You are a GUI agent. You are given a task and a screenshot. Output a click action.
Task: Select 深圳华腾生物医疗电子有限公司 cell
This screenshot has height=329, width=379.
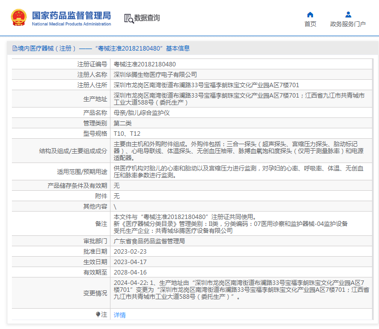(x=155, y=75)
